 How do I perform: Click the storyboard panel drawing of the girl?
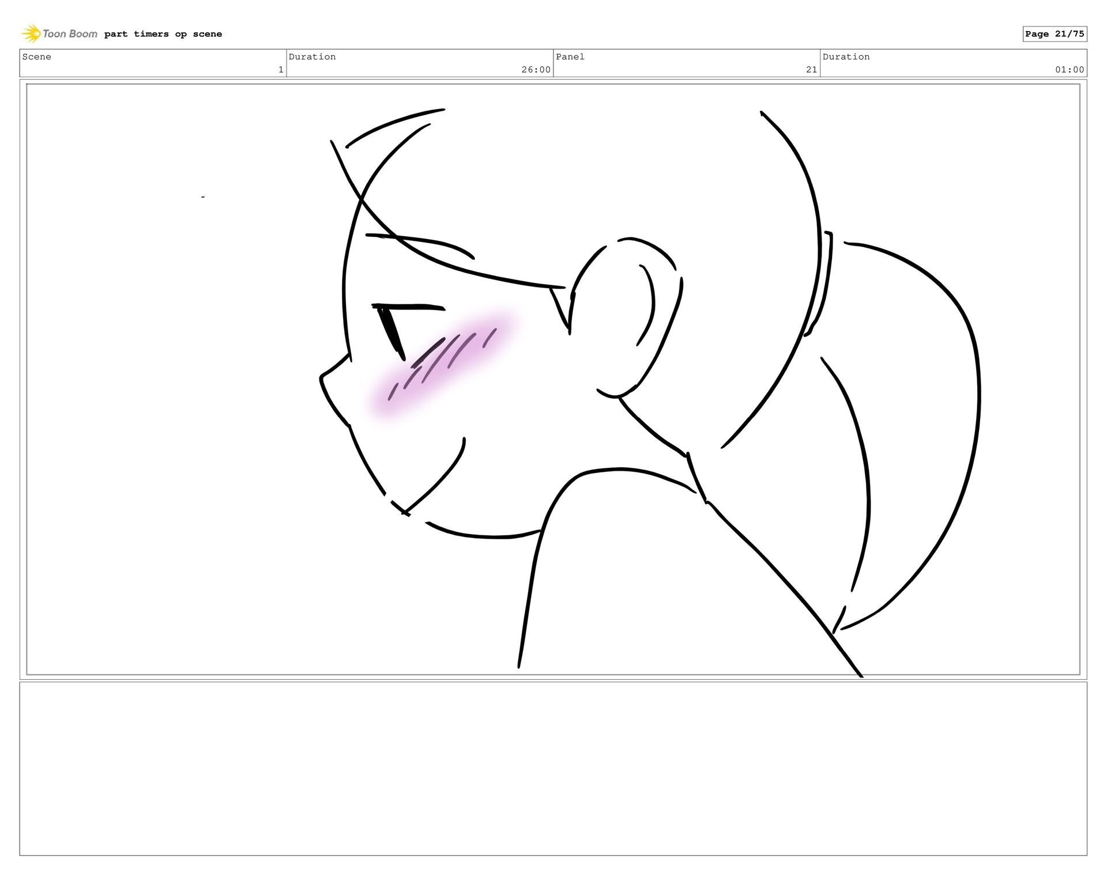(x=553, y=379)
